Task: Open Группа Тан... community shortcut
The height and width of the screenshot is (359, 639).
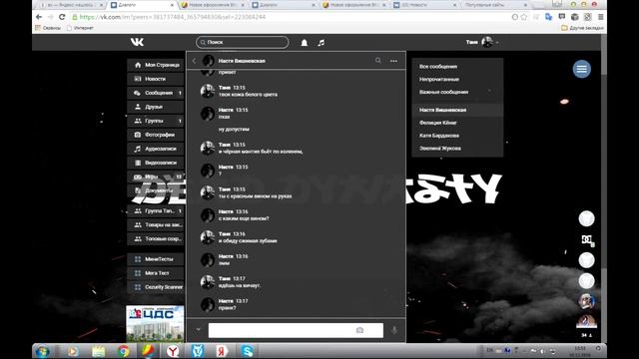Action: (x=156, y=210)
